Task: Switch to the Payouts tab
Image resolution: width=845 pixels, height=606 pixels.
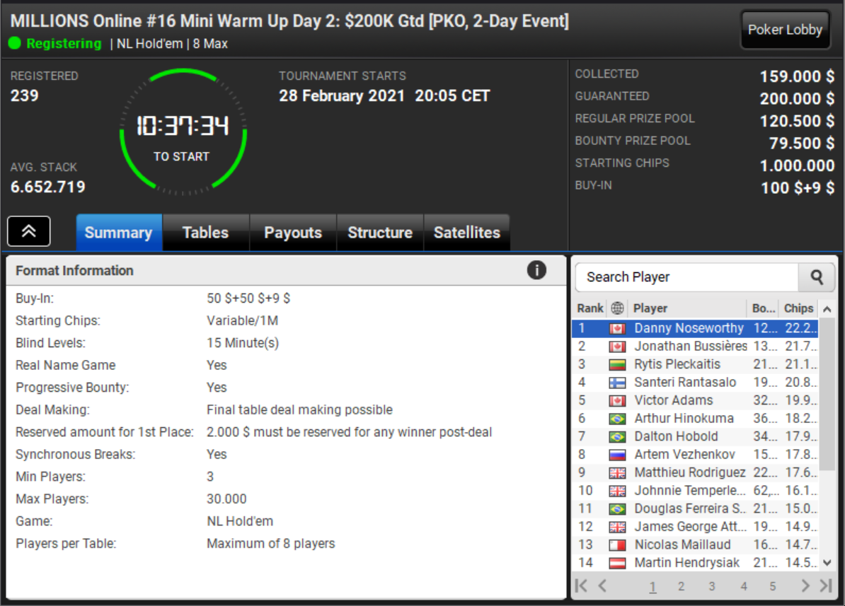Action: 292,232
